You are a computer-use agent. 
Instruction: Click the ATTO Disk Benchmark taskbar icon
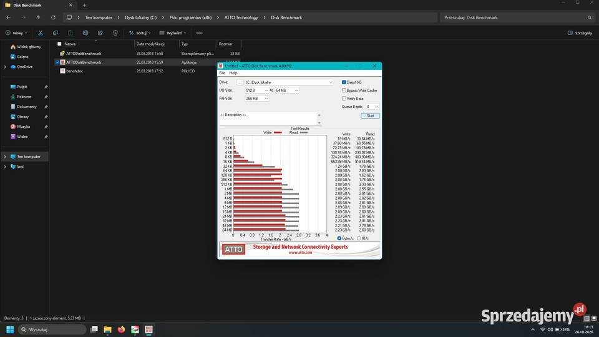[149, 330]
